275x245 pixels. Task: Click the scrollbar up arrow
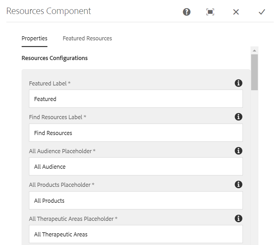(255, 51)
